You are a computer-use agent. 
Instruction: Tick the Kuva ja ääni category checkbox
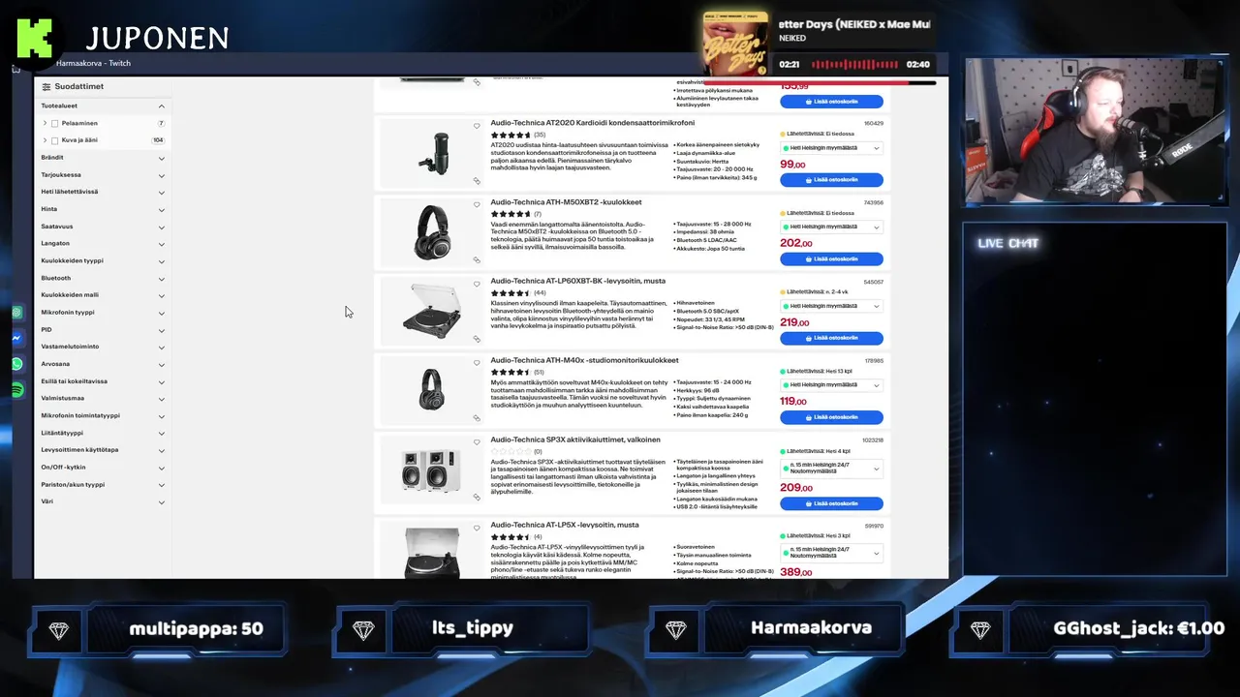[x=54, y=140]
